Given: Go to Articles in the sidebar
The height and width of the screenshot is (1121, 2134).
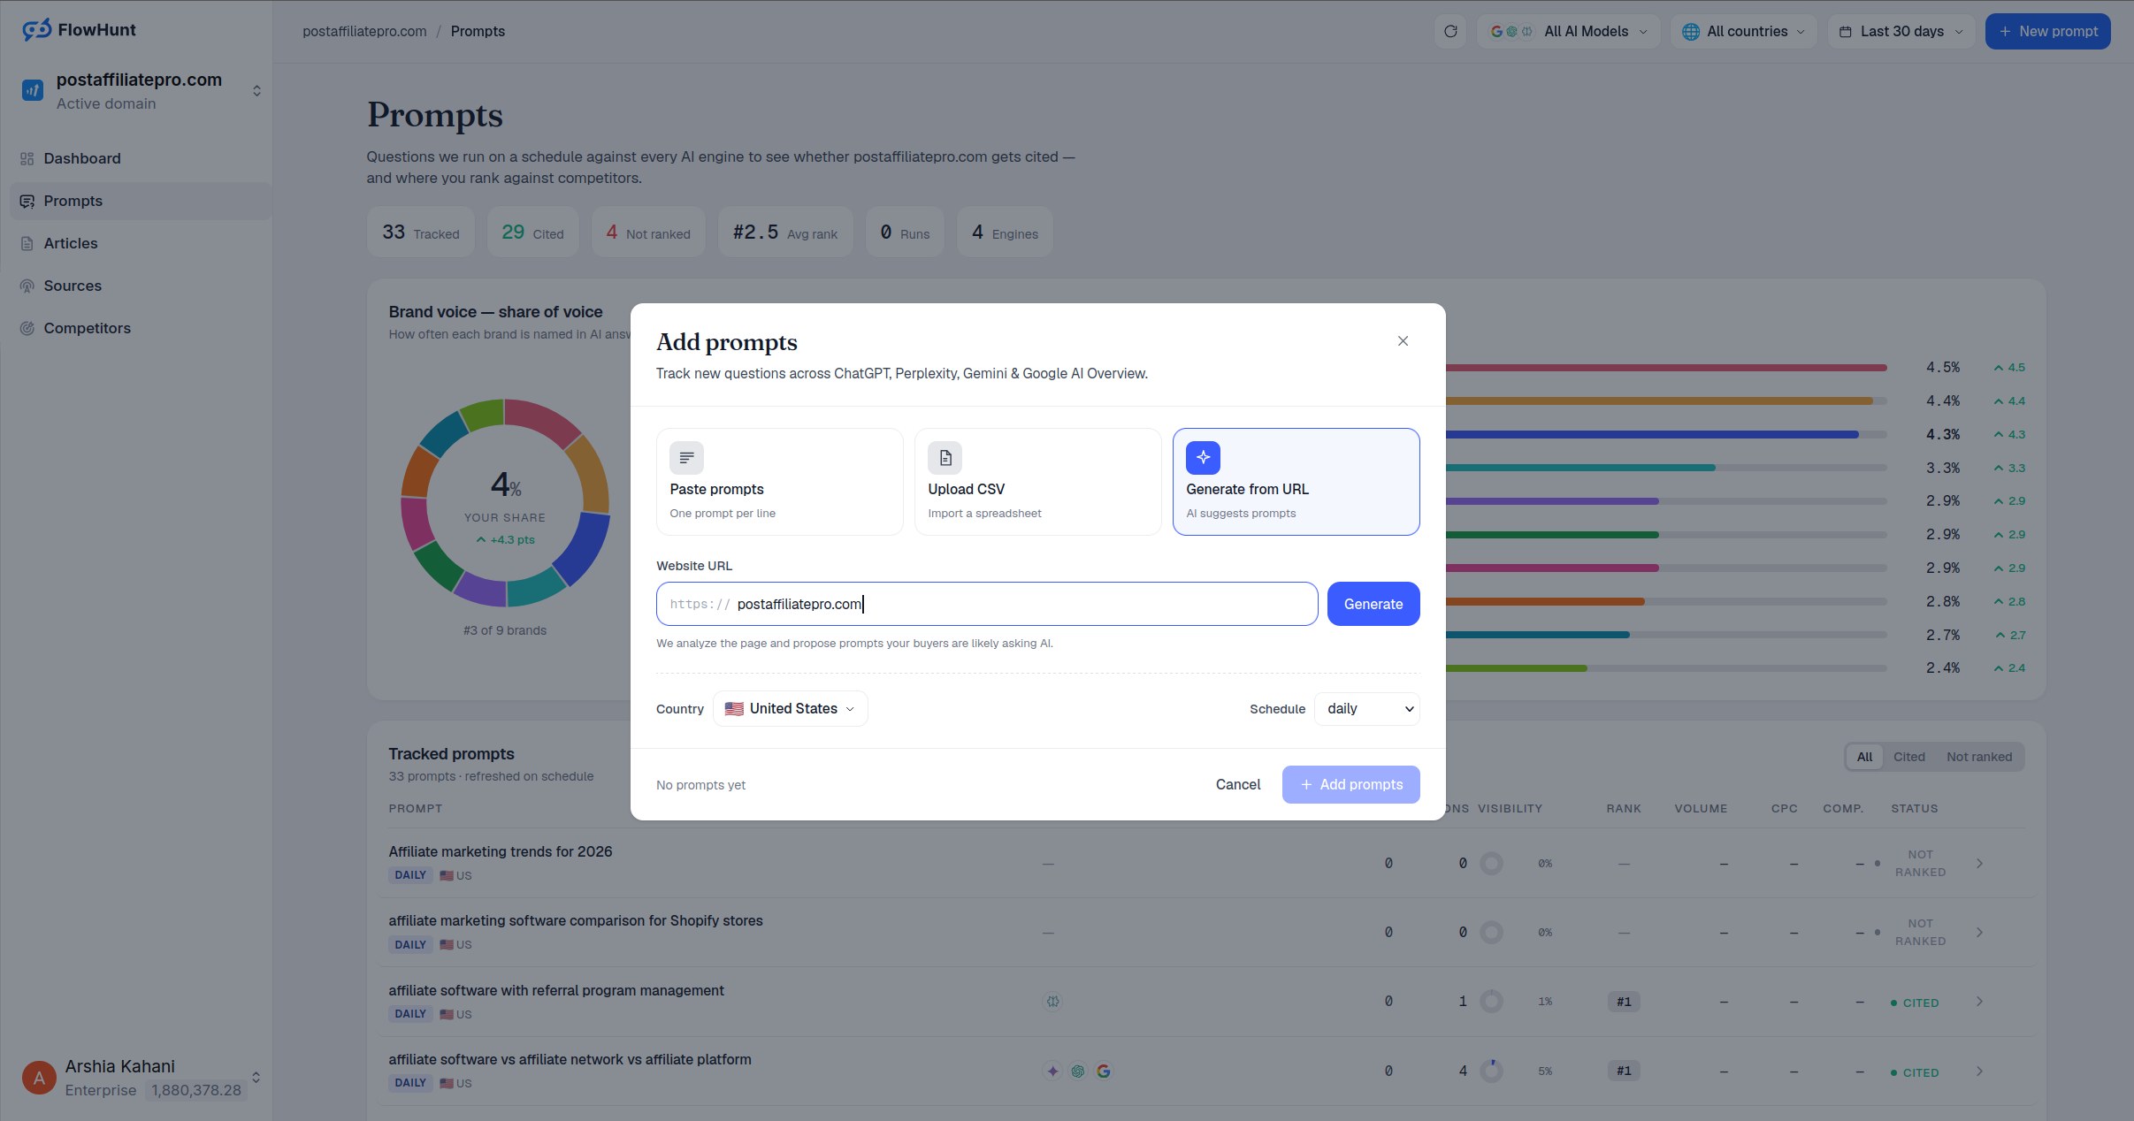Looking at the screenshot, I should (x=141, y=243).
